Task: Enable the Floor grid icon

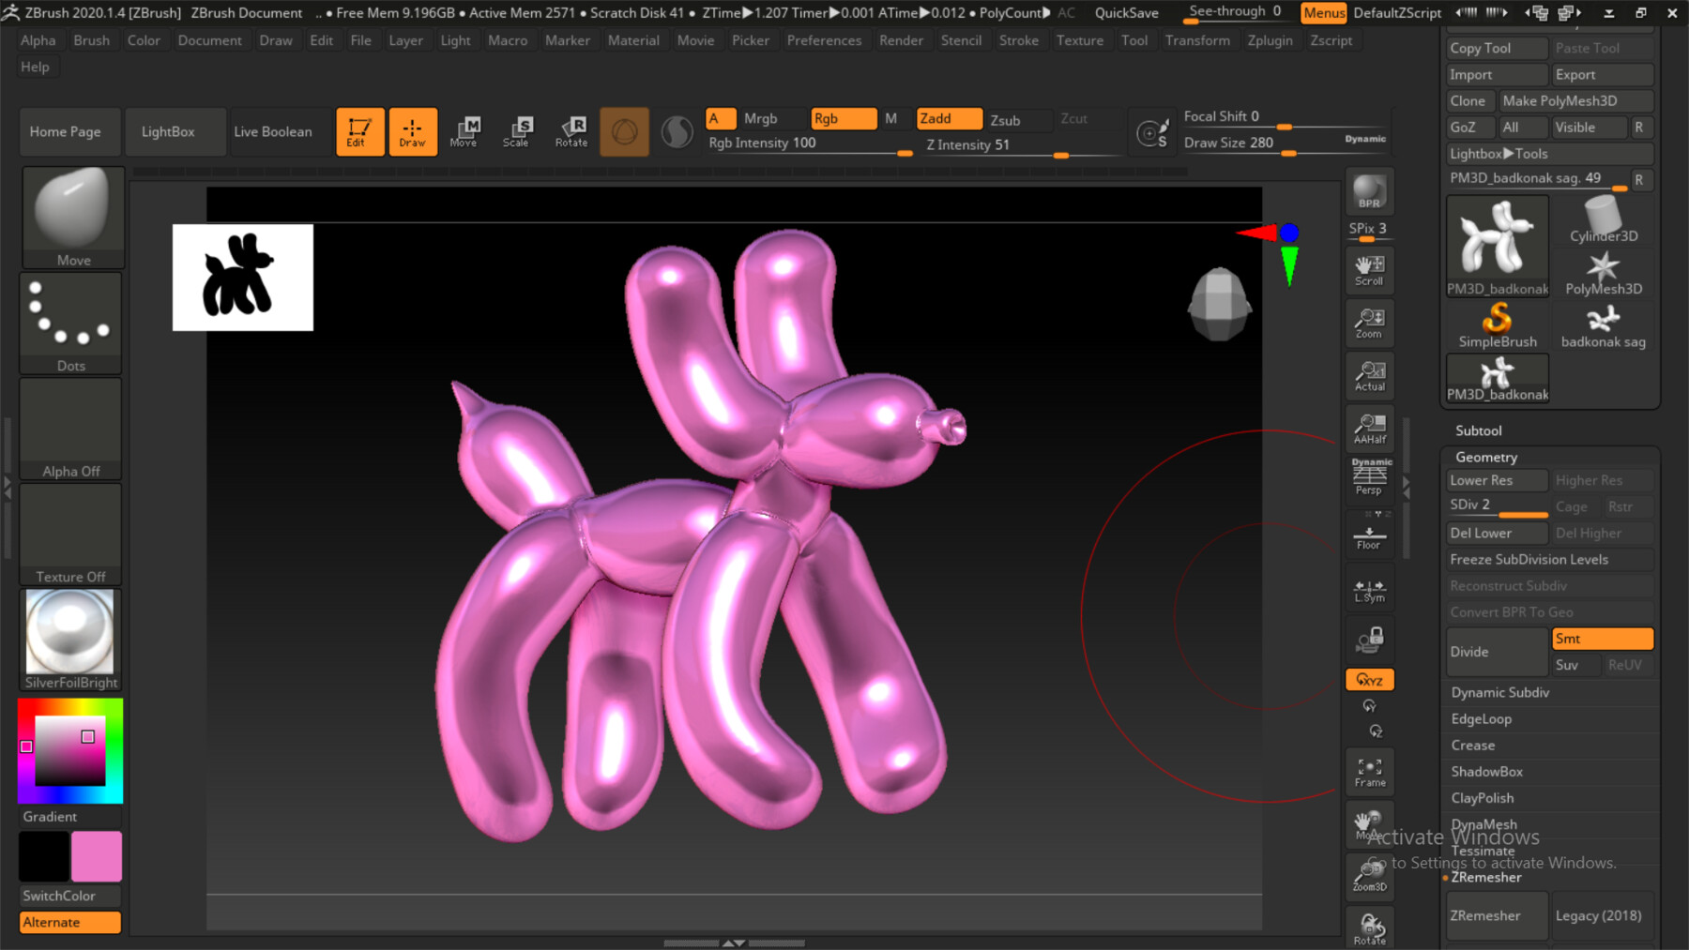Action: tap(1369, 535)
